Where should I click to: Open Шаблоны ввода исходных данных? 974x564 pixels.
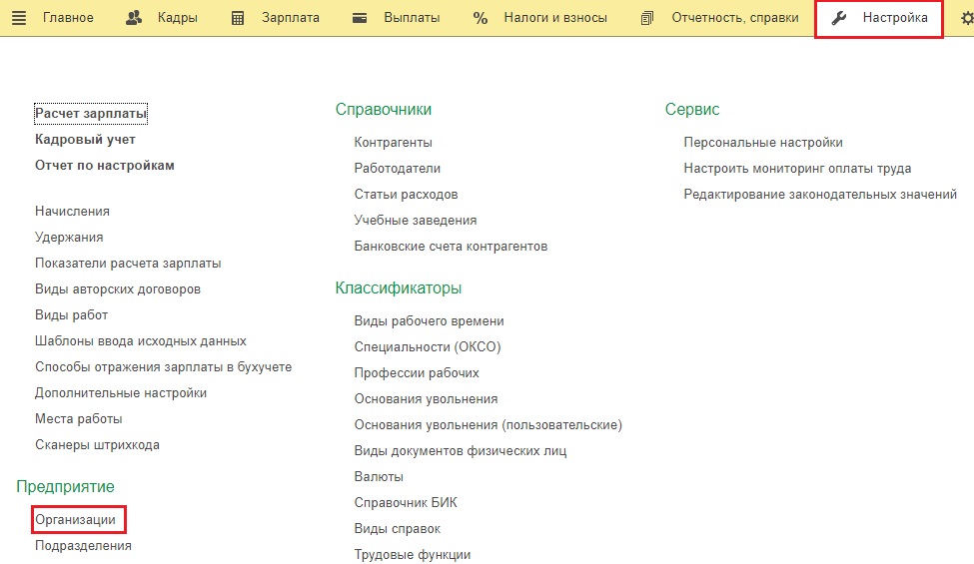click(141, 341)
